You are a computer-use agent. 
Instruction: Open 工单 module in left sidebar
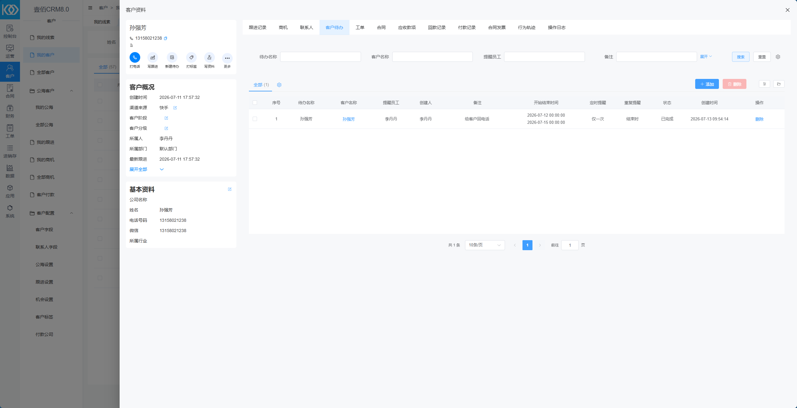[10, 132]
